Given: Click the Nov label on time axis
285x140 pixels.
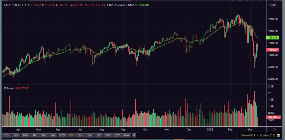Looking at the screenshot, I should (x=167, y=130).
